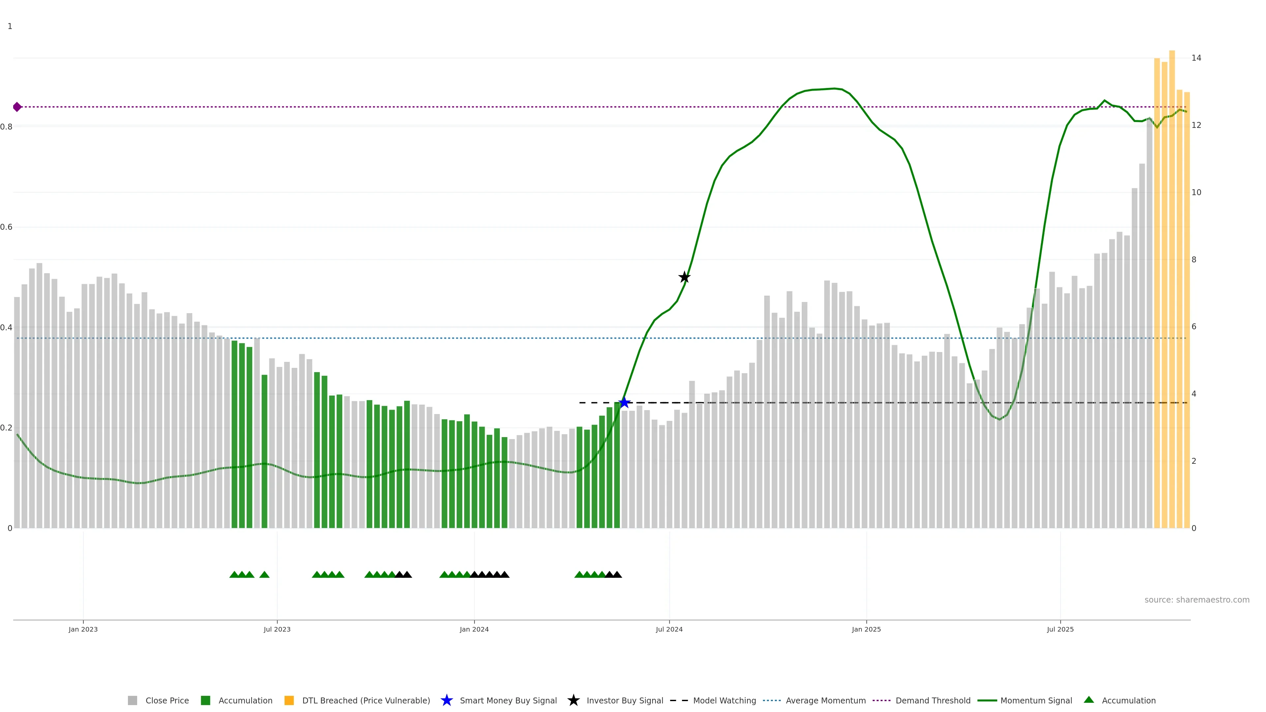Image resolution: width=1266 pixels, height=712 pixels.
Task: Click gray Close Price legend square
Action: 132,701
